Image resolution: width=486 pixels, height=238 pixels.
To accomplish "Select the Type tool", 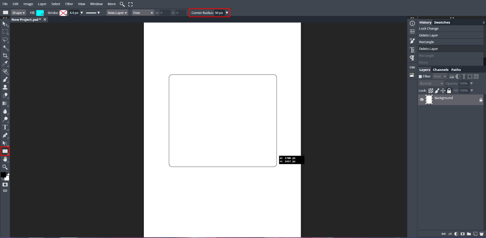I will [x=5, y=127].
